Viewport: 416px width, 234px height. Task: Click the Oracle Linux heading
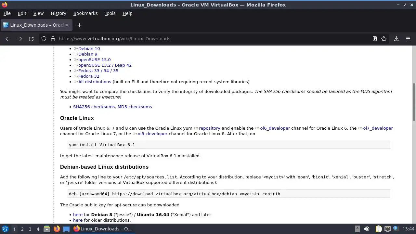click(77, 118)
